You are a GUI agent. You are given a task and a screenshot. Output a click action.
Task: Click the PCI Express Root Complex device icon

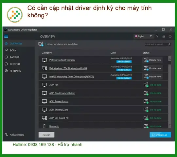[44, 60]
